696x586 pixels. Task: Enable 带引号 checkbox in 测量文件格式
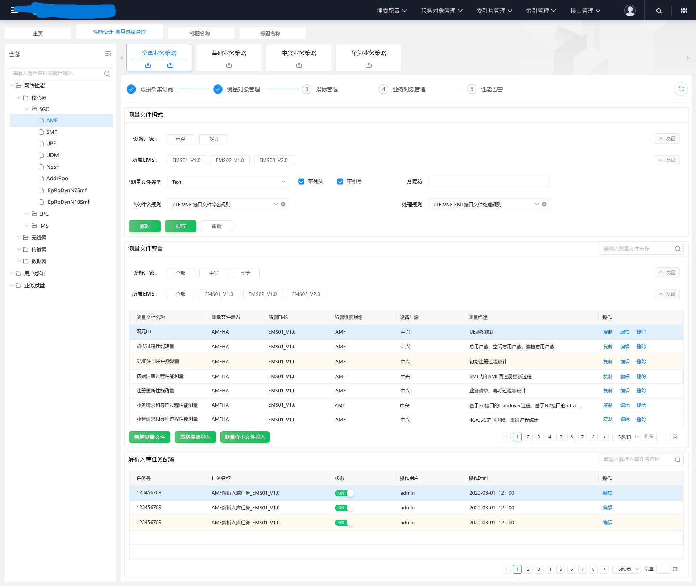tap(339, 182)
